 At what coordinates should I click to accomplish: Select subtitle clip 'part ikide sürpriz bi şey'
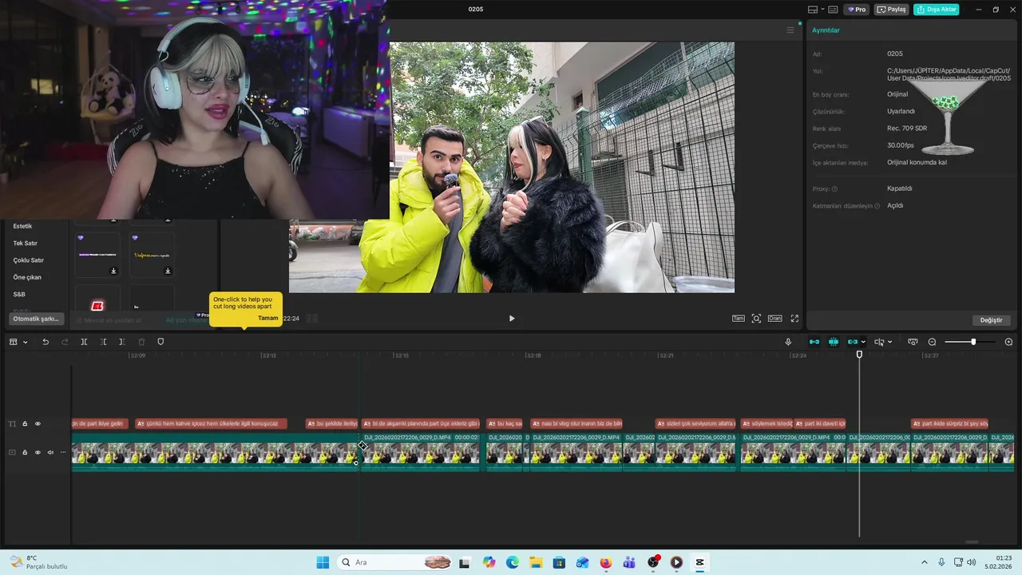pos(950,423)
